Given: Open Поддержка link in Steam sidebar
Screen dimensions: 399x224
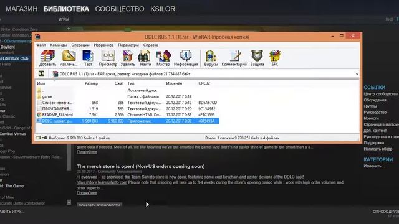Looking at the screenshot, I should pos(374,142).
